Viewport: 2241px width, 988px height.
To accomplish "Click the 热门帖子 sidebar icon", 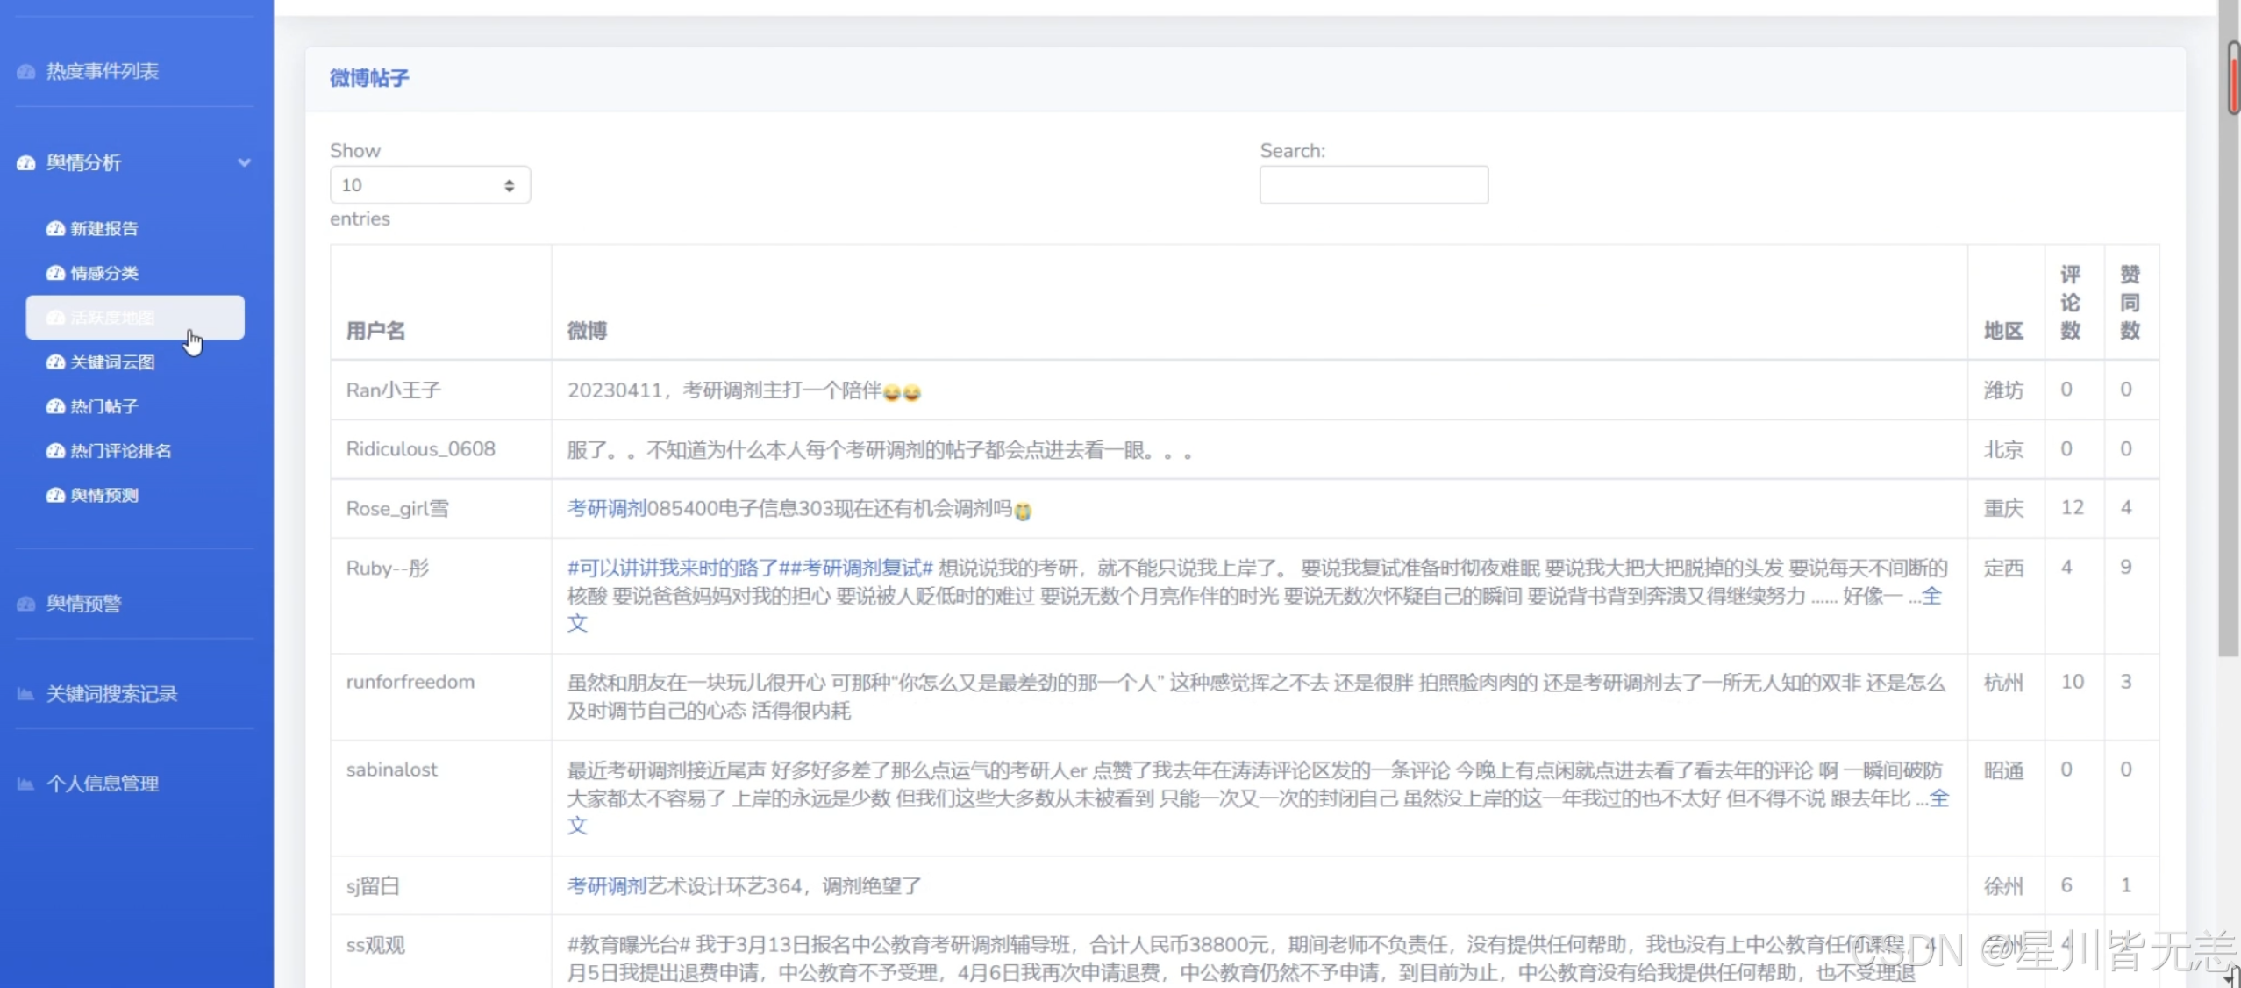I will (55, 406).
